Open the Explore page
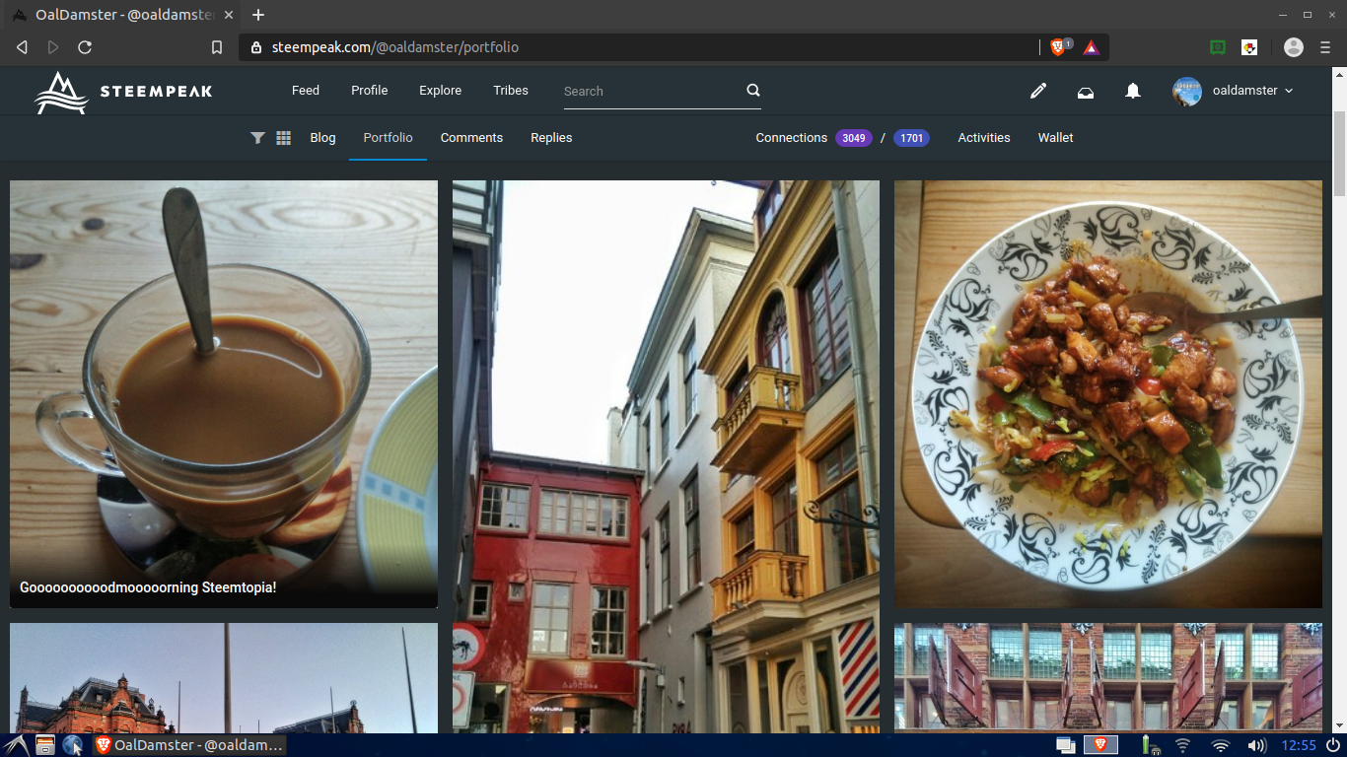This screenshot has width=1347, height=757. point(440,90)
